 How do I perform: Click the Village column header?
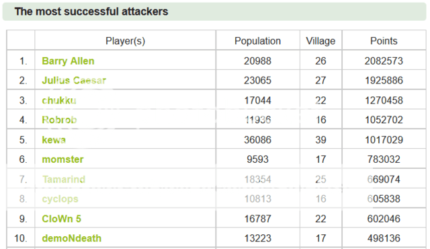tap(320, 41)
